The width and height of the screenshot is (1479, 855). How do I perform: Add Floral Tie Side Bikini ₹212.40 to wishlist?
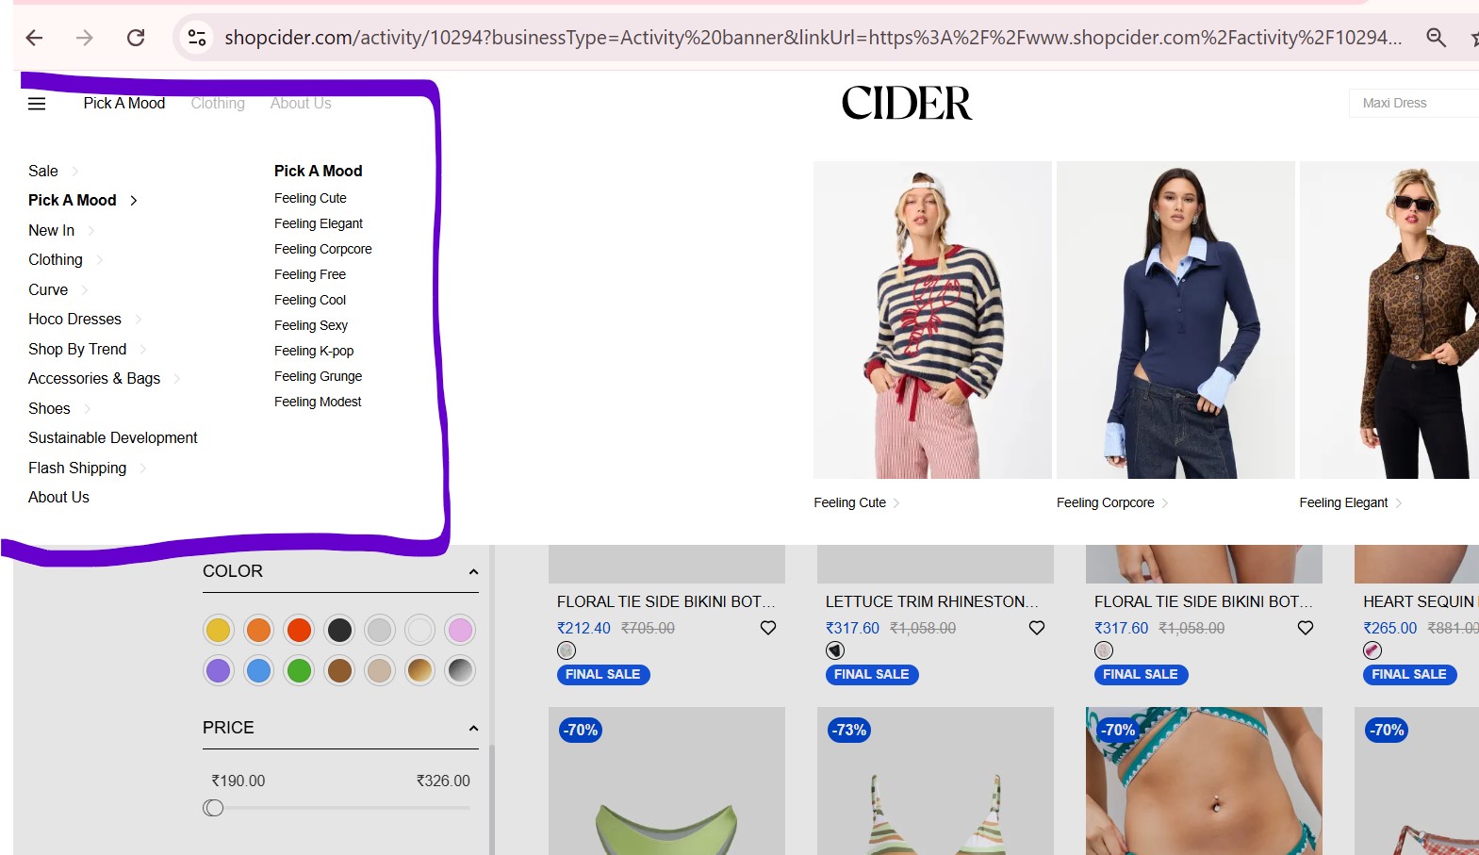pyautogui.click(x=768, y=628)
